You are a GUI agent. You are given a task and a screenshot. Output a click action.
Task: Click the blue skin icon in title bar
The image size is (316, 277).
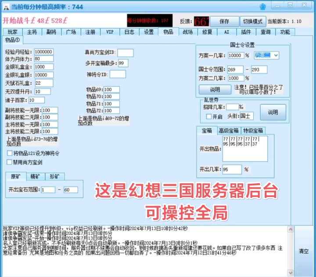pos(263,7)
